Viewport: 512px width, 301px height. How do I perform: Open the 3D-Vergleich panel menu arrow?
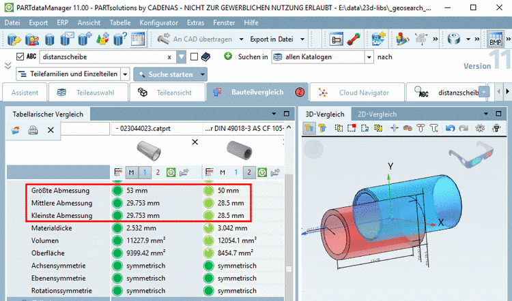pos(486,114)
